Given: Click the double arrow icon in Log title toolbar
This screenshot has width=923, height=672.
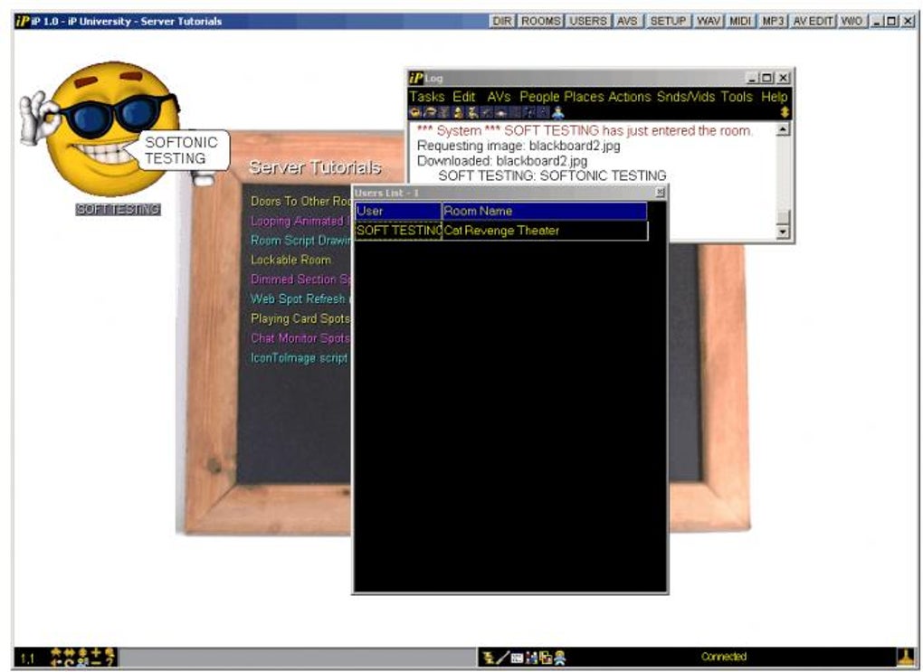Looking at the screenshot, I should coord(785,114).
